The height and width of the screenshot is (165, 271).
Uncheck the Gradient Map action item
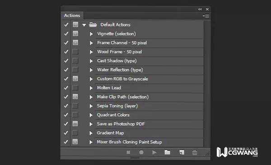pos(66,133)
